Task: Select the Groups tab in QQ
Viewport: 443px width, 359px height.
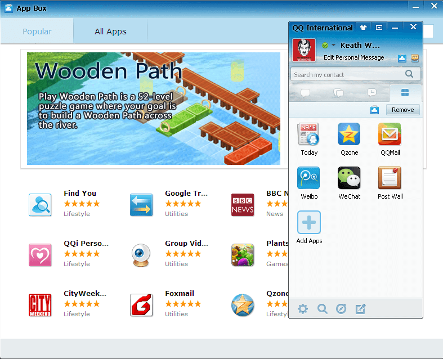Action: point(338,93)
